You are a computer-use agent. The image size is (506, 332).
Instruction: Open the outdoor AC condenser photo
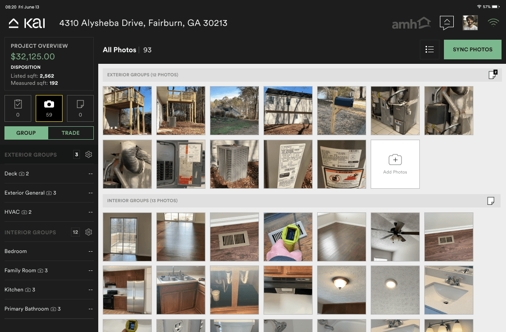234,164
